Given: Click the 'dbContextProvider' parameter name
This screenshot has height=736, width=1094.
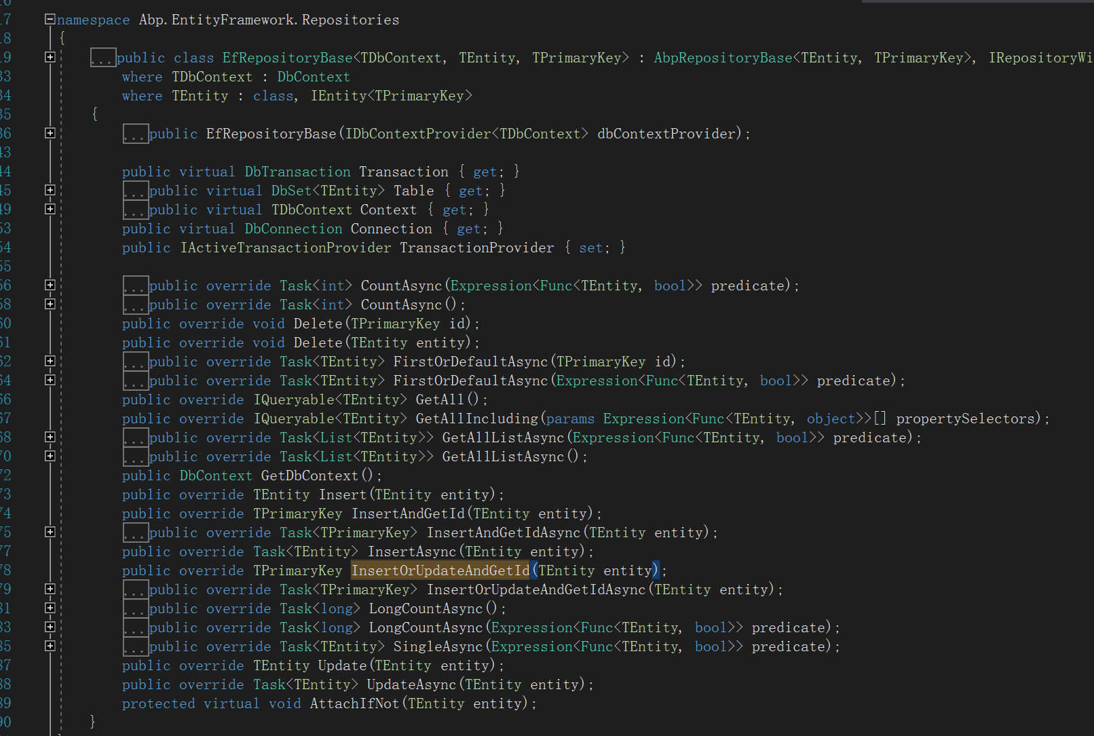Looking at the screenshot, I should 666,134.
